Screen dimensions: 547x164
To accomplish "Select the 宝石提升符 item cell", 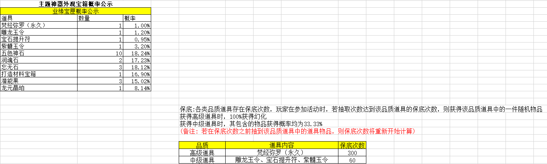I will point(39,39).
